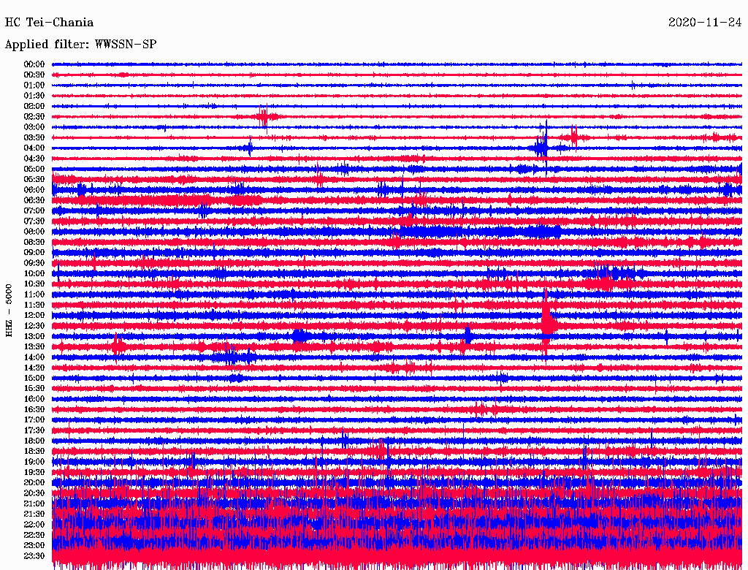Select the 01:30 time label
This screenshot has width=748, height=570.
(34, 96)
